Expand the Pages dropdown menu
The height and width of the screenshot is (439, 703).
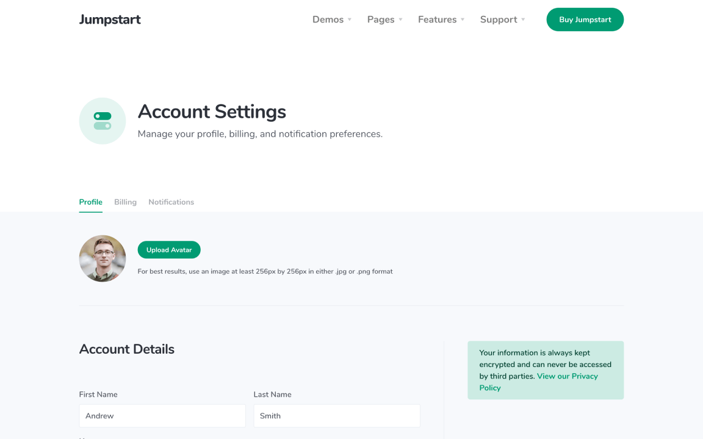(x=384, y=20)
